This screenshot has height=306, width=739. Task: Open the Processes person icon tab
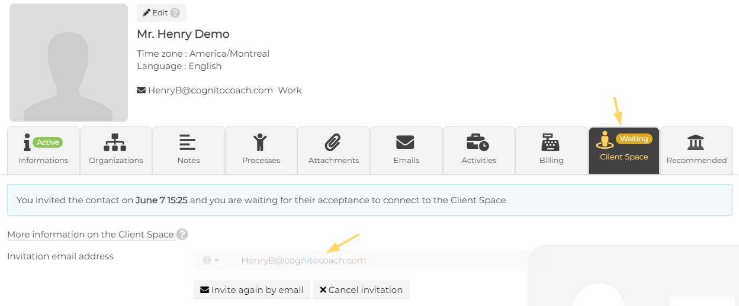pos(261,151)
